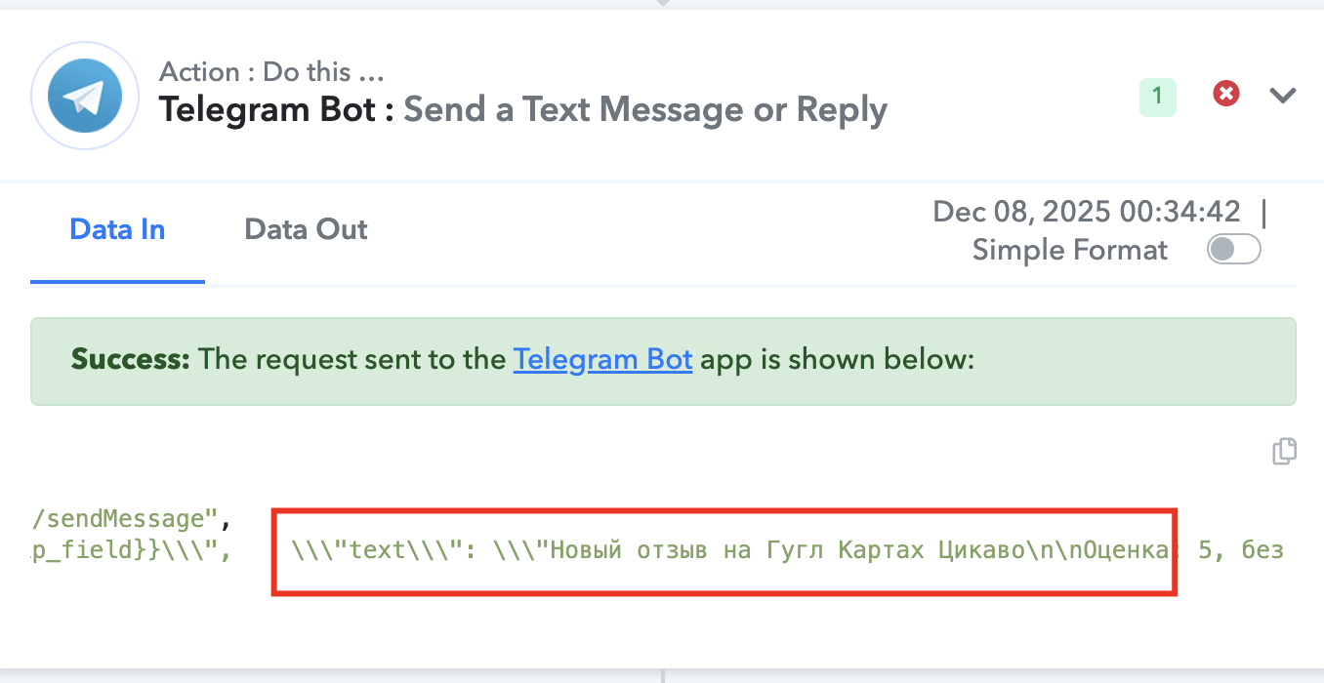This screenshot has width=1324, height=683.
Task: Click the "text" key in the request payload
Action: [x=377, y=550]
